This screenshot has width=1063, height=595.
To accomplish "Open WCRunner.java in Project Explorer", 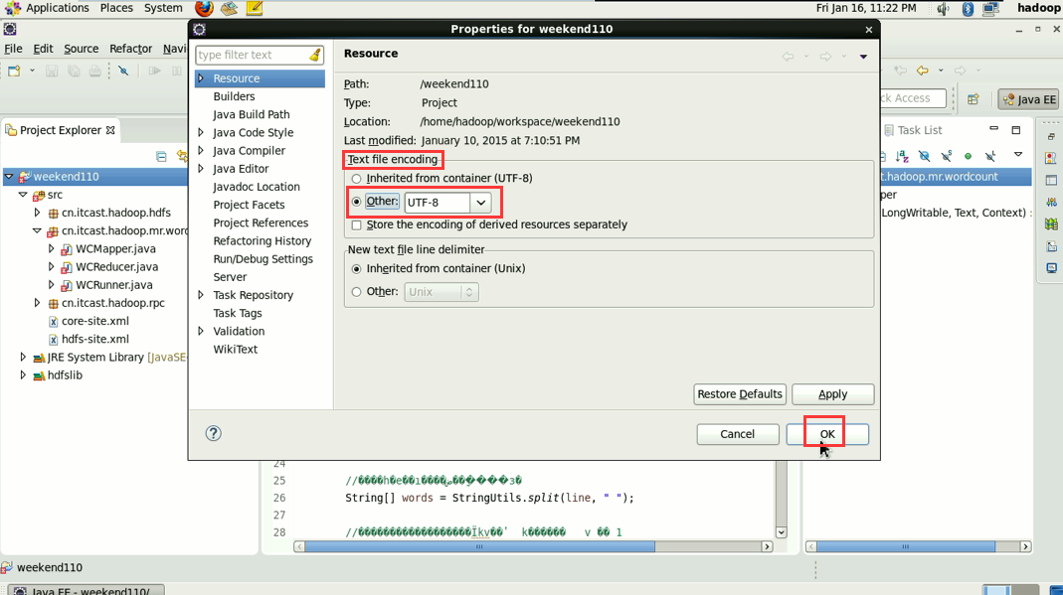I will tap(114, 285).
